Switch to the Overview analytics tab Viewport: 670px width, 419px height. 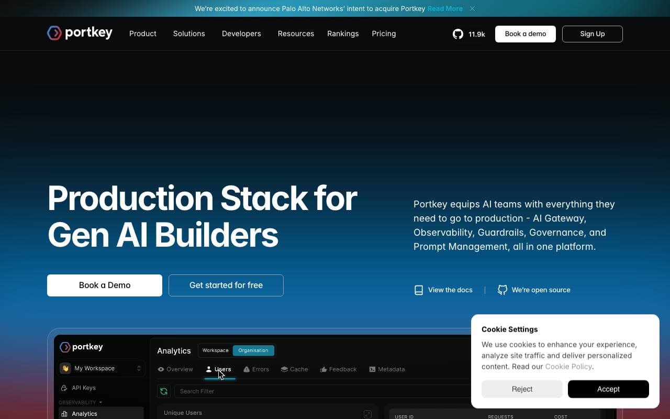(x=175, y=369)
